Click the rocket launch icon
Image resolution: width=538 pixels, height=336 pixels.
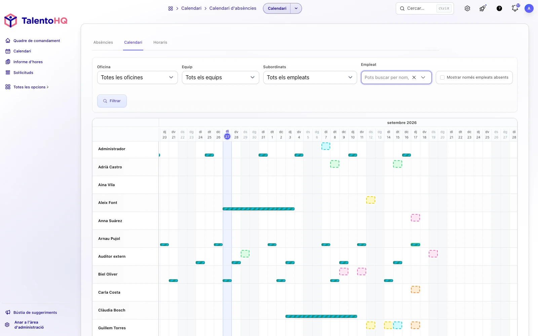(x=483, y=8)
